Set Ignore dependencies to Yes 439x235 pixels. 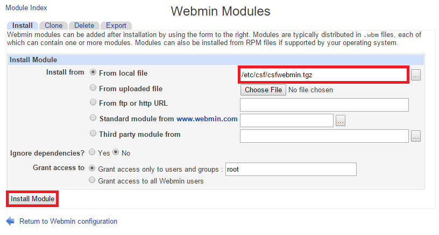coord(92,152)
